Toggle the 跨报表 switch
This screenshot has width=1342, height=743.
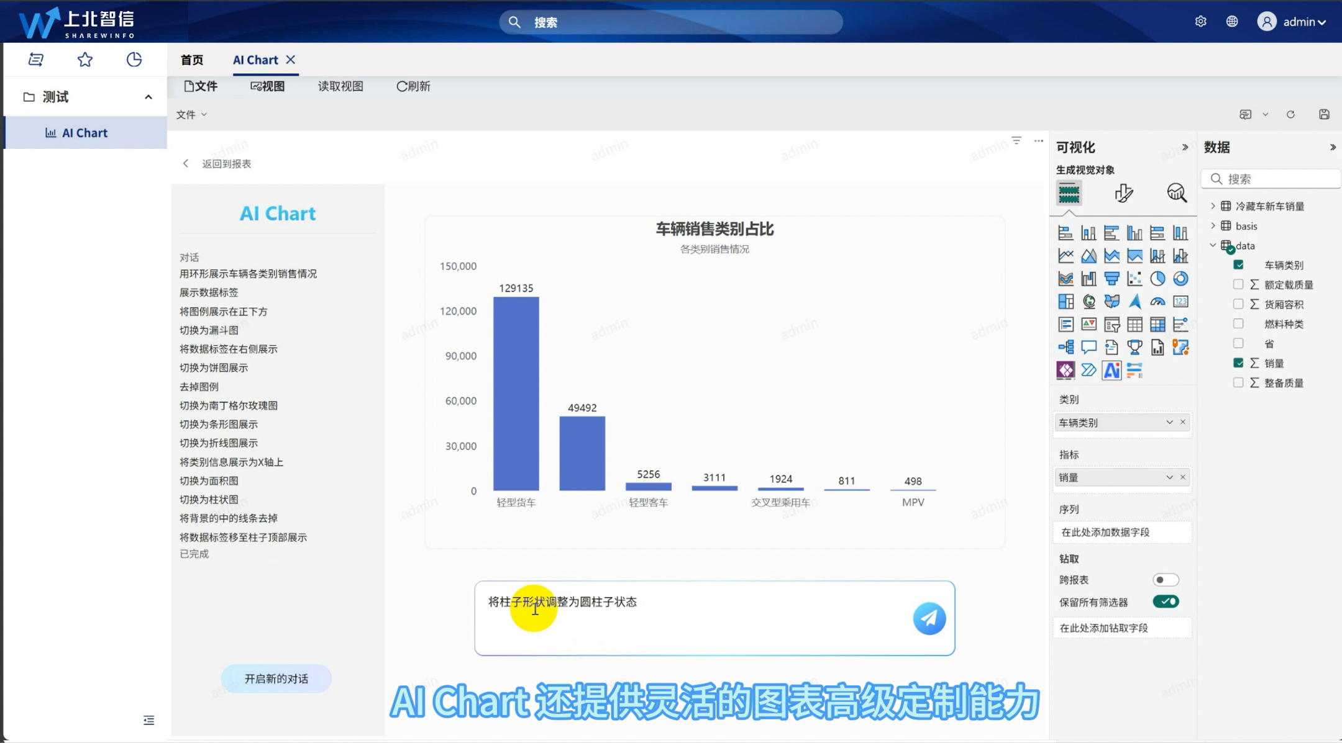pyautogui.click(x=1166, y=580)
